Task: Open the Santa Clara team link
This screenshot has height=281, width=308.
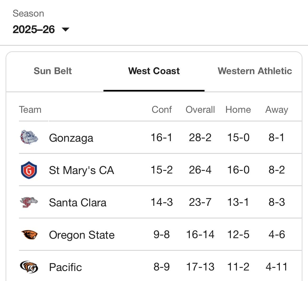Action: (x=78, y=203)
